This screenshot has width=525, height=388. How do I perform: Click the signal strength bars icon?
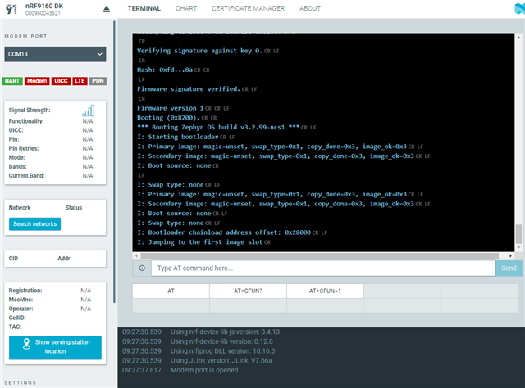point(89,111)
